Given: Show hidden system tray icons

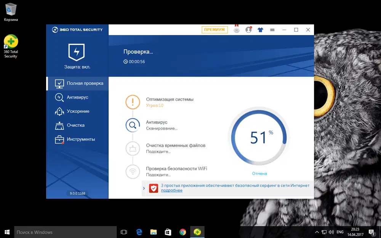Looking at the screenshot, I should (317, 232).
